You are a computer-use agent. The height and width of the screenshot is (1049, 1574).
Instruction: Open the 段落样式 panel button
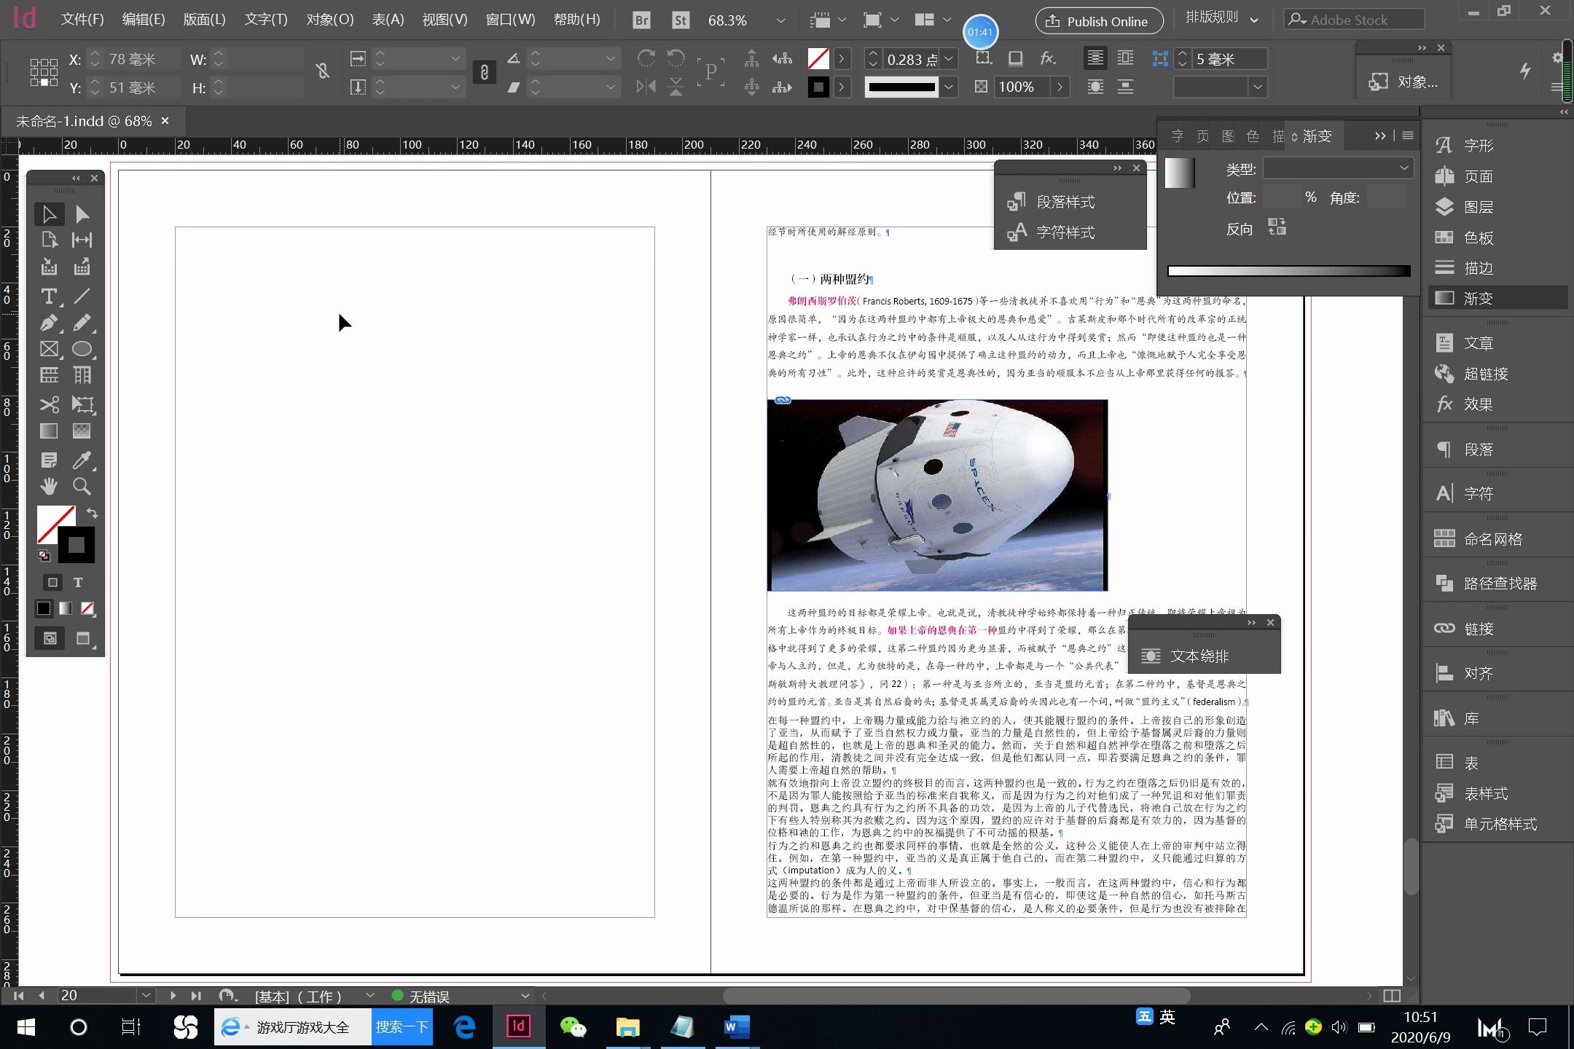click(1064, 202)
